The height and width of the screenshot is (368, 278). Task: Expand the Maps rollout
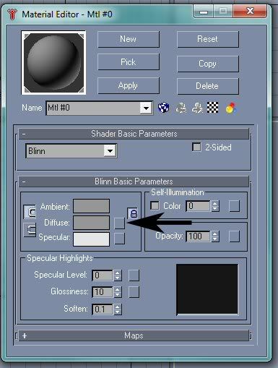pyautogui.click(x=134, y=335)
